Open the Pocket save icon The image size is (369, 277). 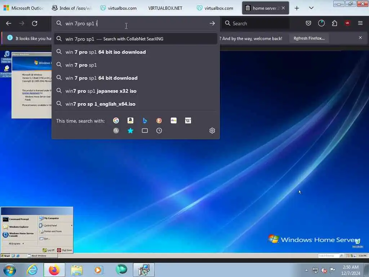tap(308, 23)
